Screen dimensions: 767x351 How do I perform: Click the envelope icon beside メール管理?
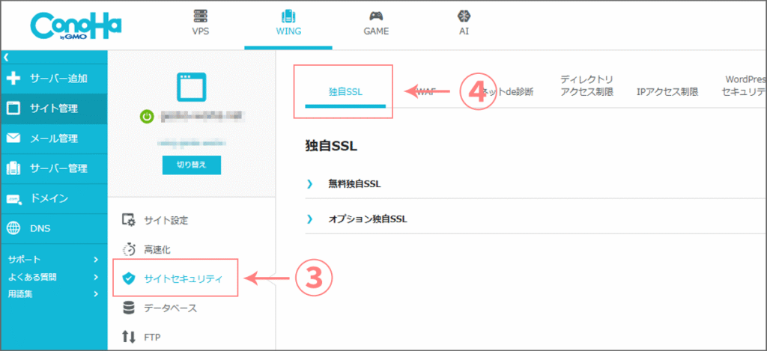(x=14, y=138)
